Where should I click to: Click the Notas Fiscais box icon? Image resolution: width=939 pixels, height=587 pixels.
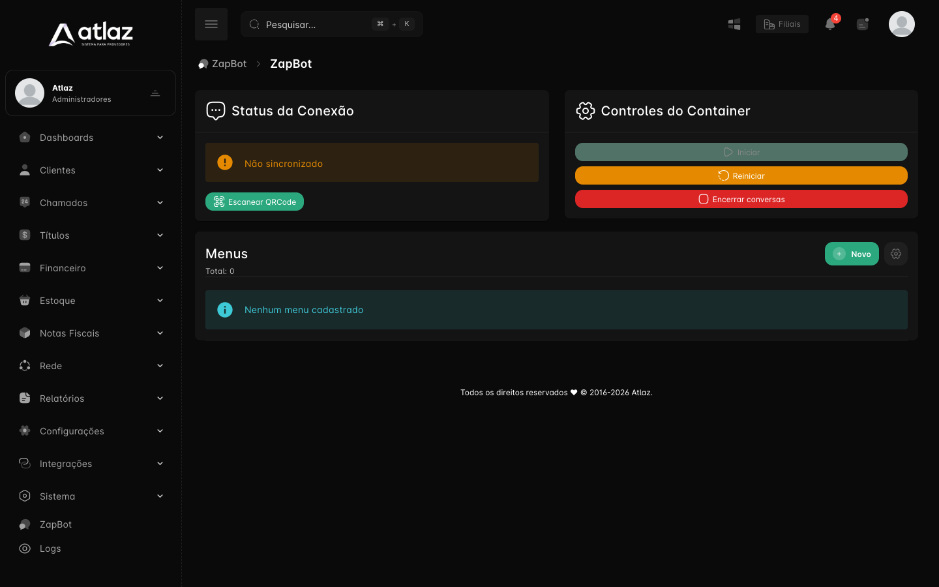pos(25,333)
